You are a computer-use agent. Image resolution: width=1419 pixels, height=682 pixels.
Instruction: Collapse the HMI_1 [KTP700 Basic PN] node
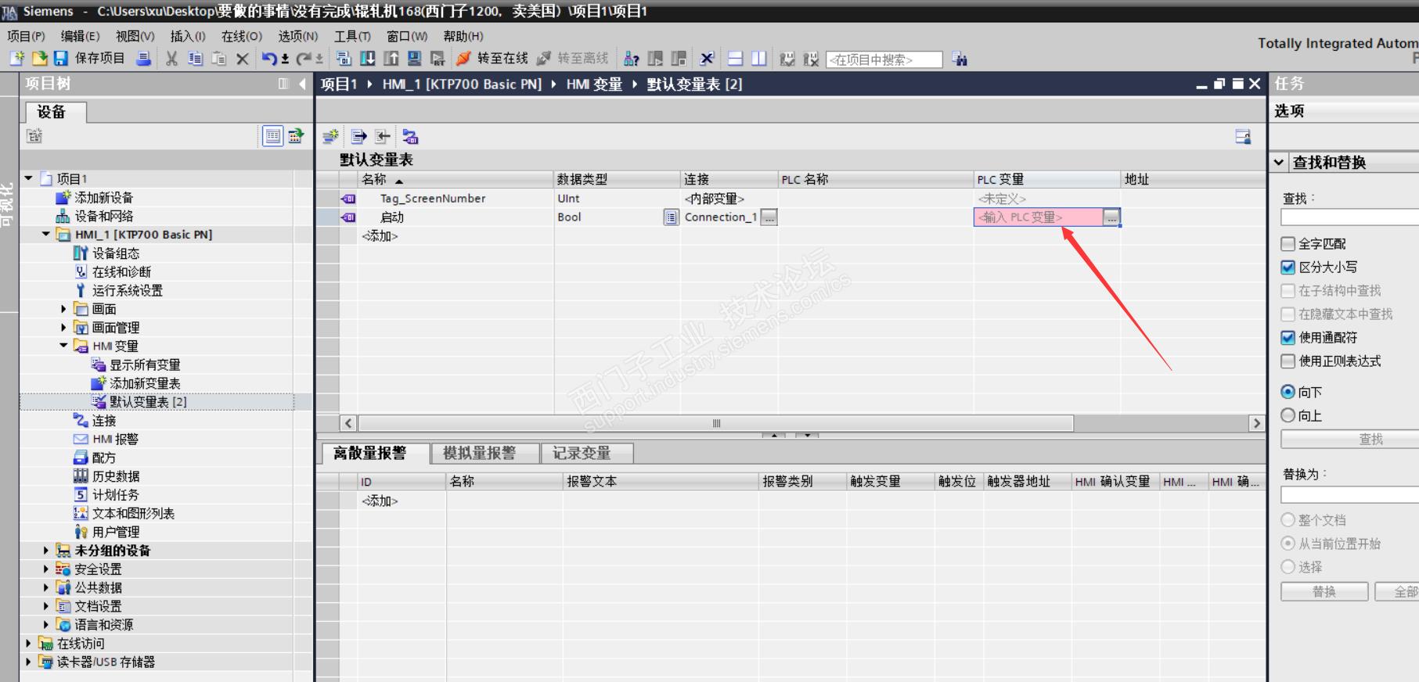tap(46, 234)
